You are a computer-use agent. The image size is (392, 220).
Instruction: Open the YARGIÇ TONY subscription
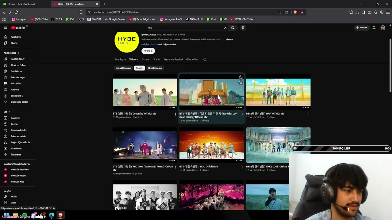[x=17, y=59]
